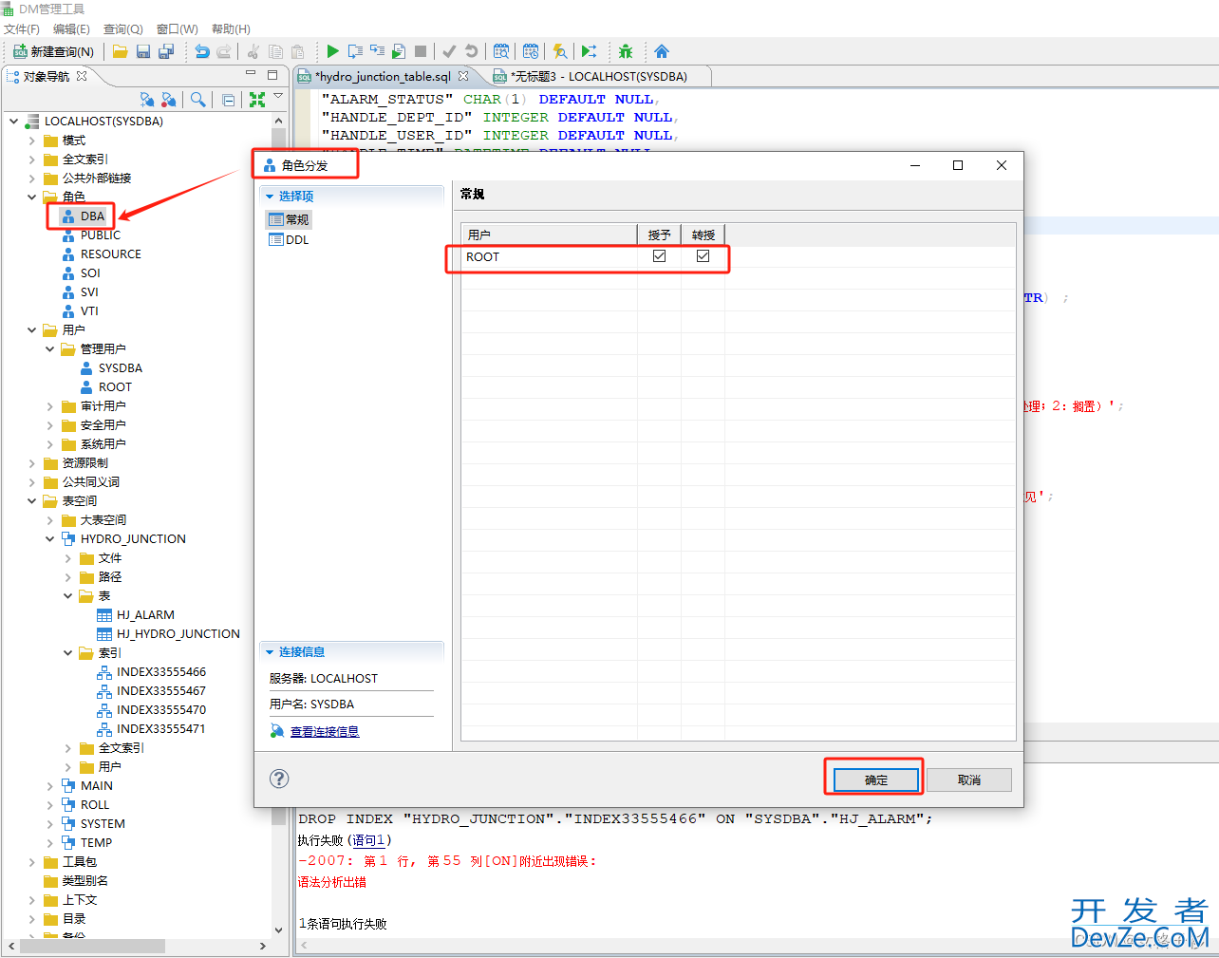This screenshot has width=1219, height=958.
Task: Click the green debug bug icon
Action: 625,51
